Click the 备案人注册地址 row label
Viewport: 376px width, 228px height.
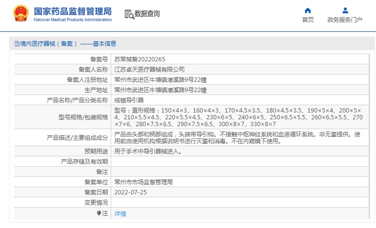coord(87,80)
